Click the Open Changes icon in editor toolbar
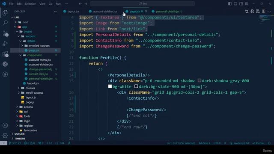Viewport: 274px width, 154px height. point(247,12)
